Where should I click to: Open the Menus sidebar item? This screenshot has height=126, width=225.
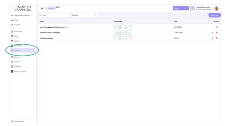pyautogui.click(x=15, y=57)
